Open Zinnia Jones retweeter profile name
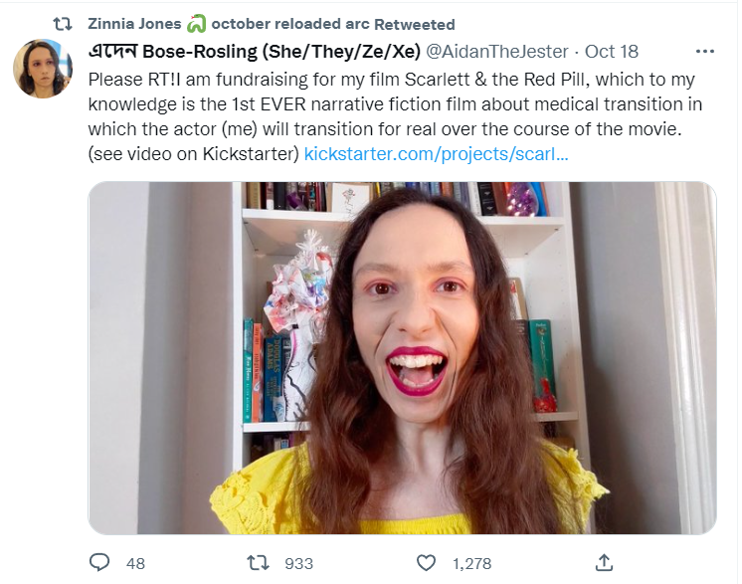Screen dimensions: 742x584 [134, 24]
